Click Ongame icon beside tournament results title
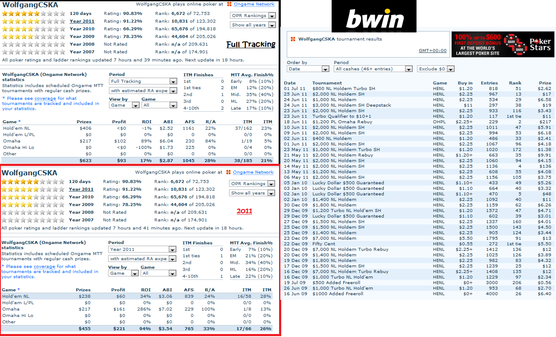 (293, 39)
